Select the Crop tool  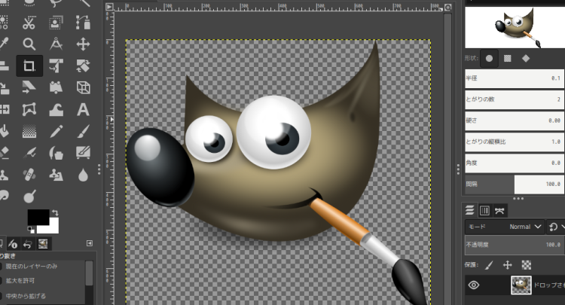[29, 66]
